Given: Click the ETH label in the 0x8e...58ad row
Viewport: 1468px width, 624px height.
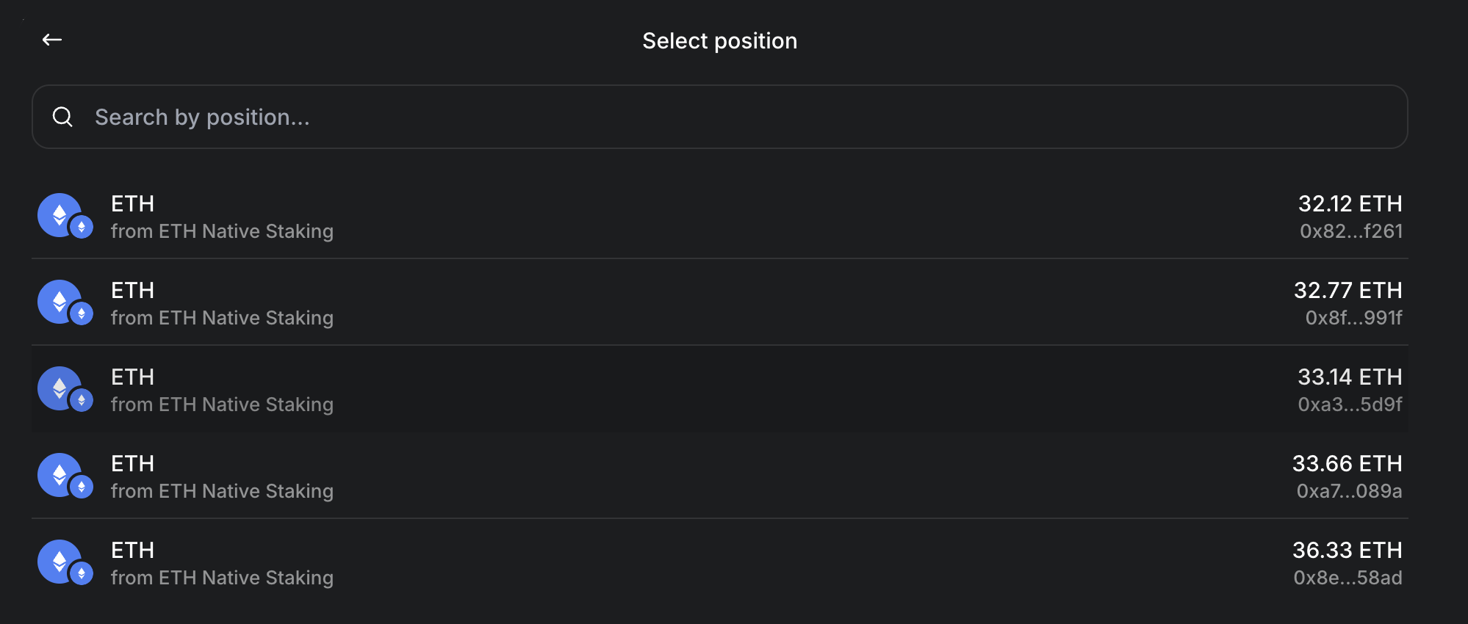Looking at the screenshot, I should [133, 550].
